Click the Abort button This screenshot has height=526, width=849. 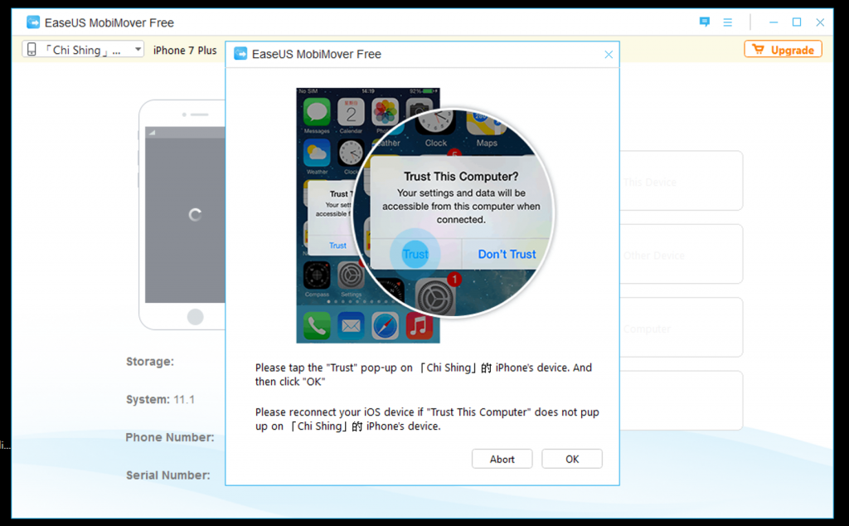[x=502, y=459]
